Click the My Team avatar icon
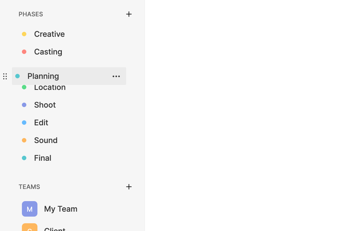 [x=30, y=209]
